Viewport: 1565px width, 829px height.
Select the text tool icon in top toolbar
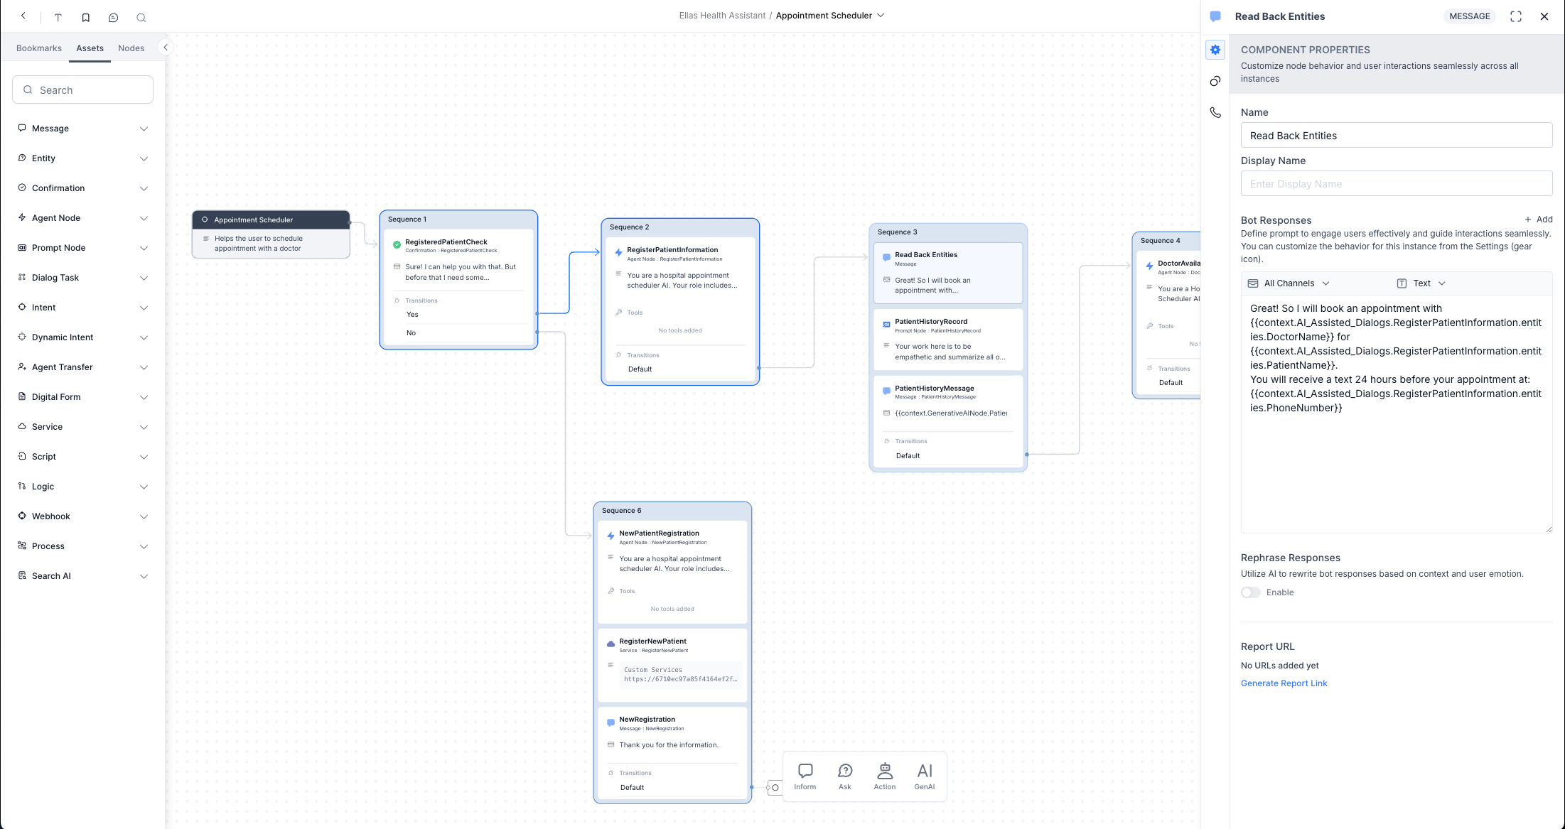(58, 17)
